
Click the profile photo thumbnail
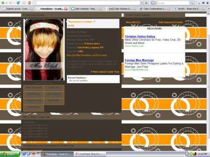tap(44, 49)
